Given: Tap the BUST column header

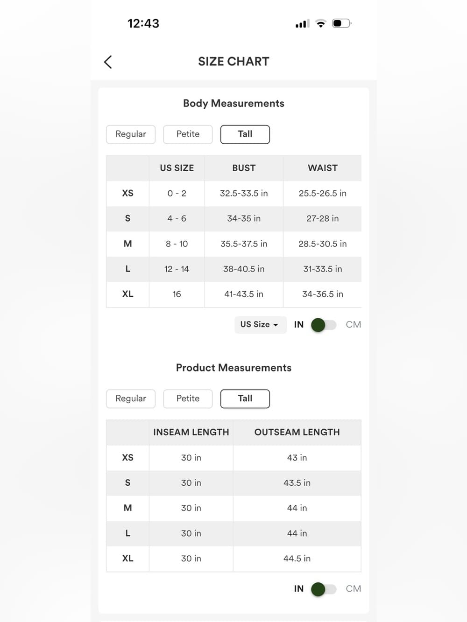Looking at the screenshot, I should [x=244, y=168].
